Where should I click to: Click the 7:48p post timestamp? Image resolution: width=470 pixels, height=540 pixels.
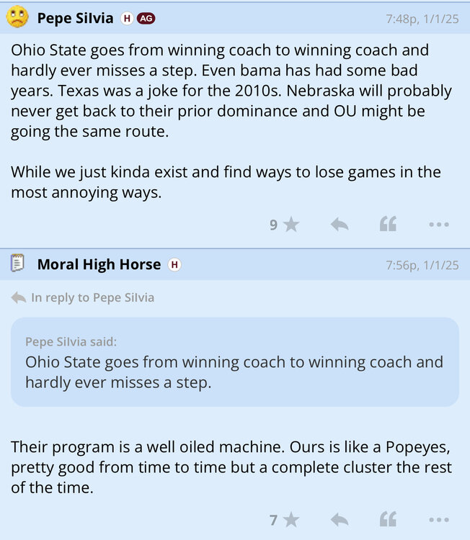[422, 19]
